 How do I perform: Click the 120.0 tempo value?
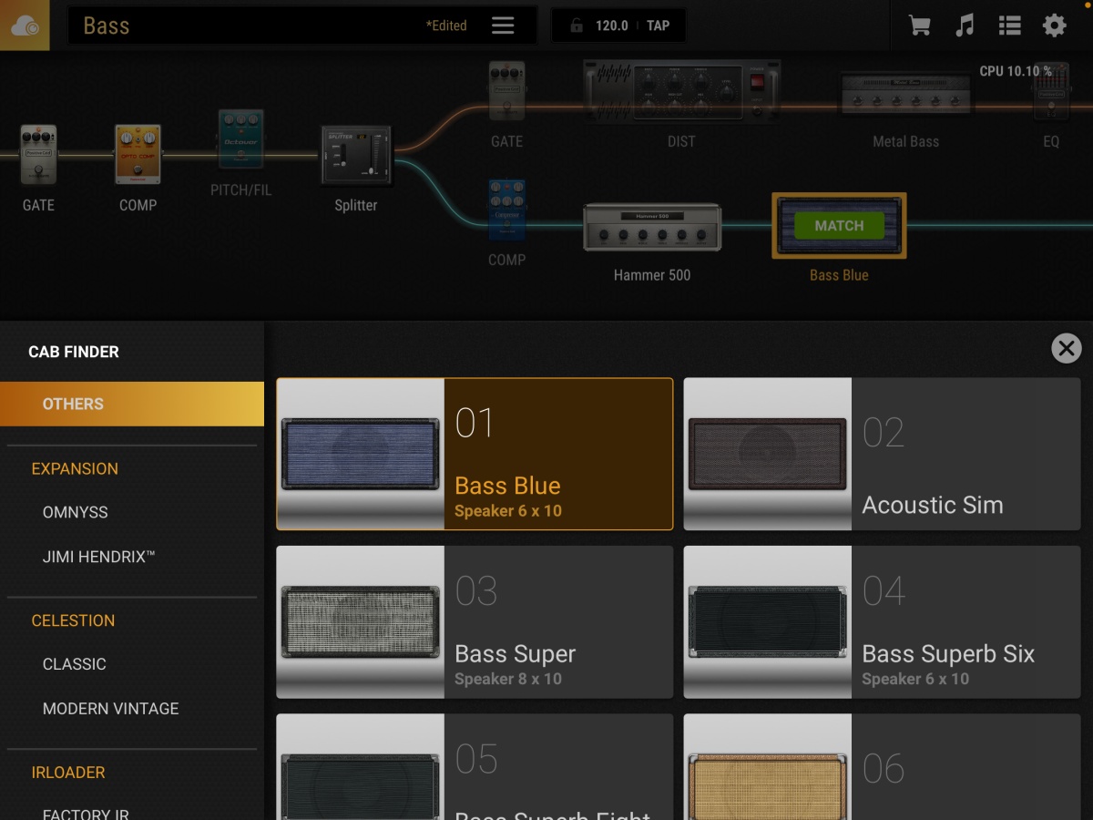[612, 26]
